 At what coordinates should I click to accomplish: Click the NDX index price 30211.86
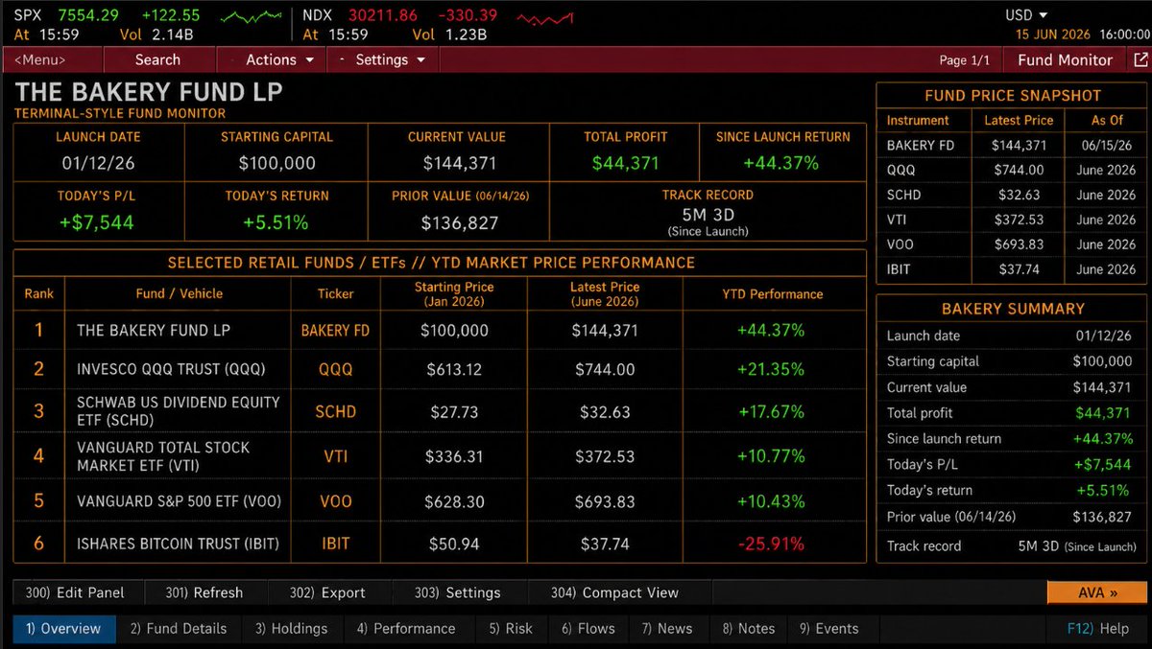point(384,14)
